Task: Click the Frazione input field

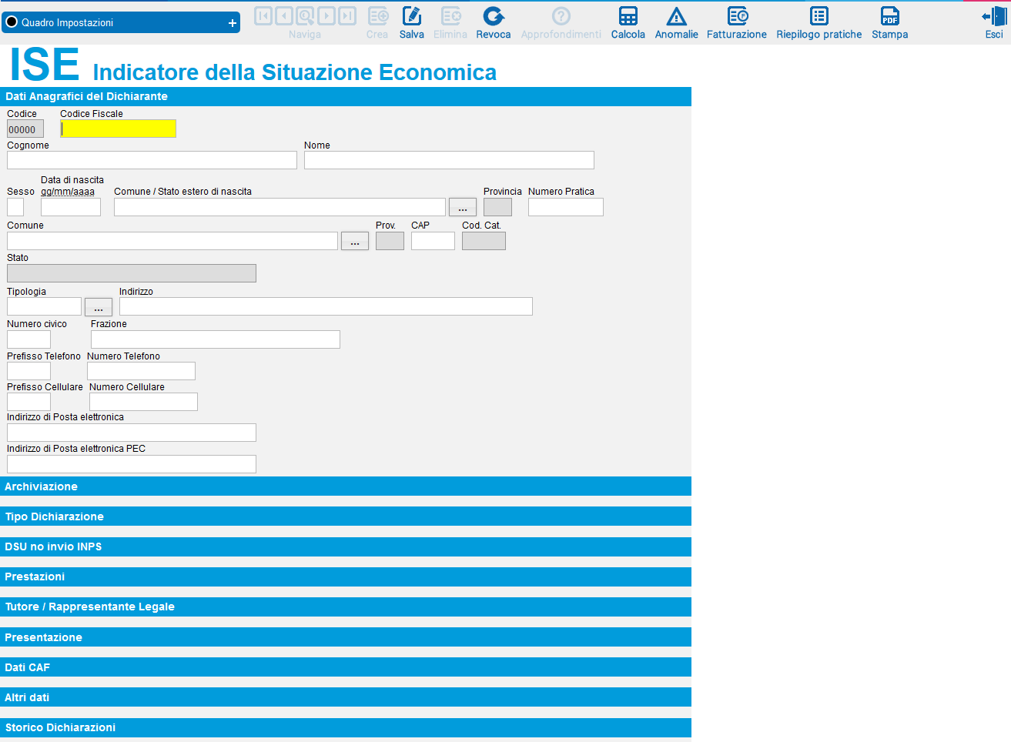Action: (x=216, y=339)
